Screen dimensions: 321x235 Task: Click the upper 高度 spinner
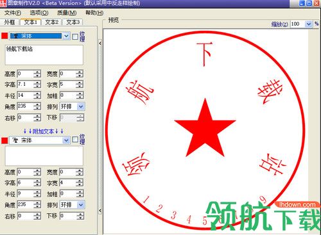pyautogui.click(x=37, y=74)
